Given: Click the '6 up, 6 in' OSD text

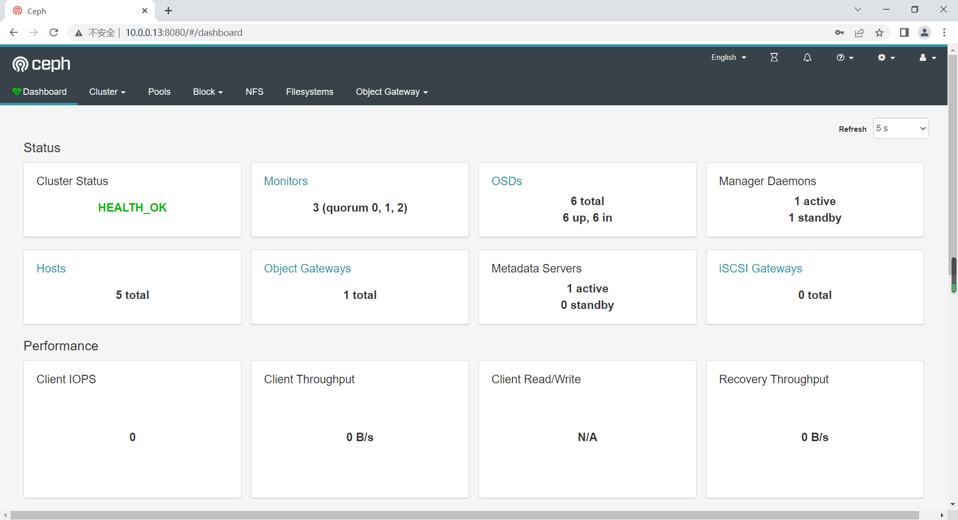Looking at the screenshot, I should (x=587, y=218).
